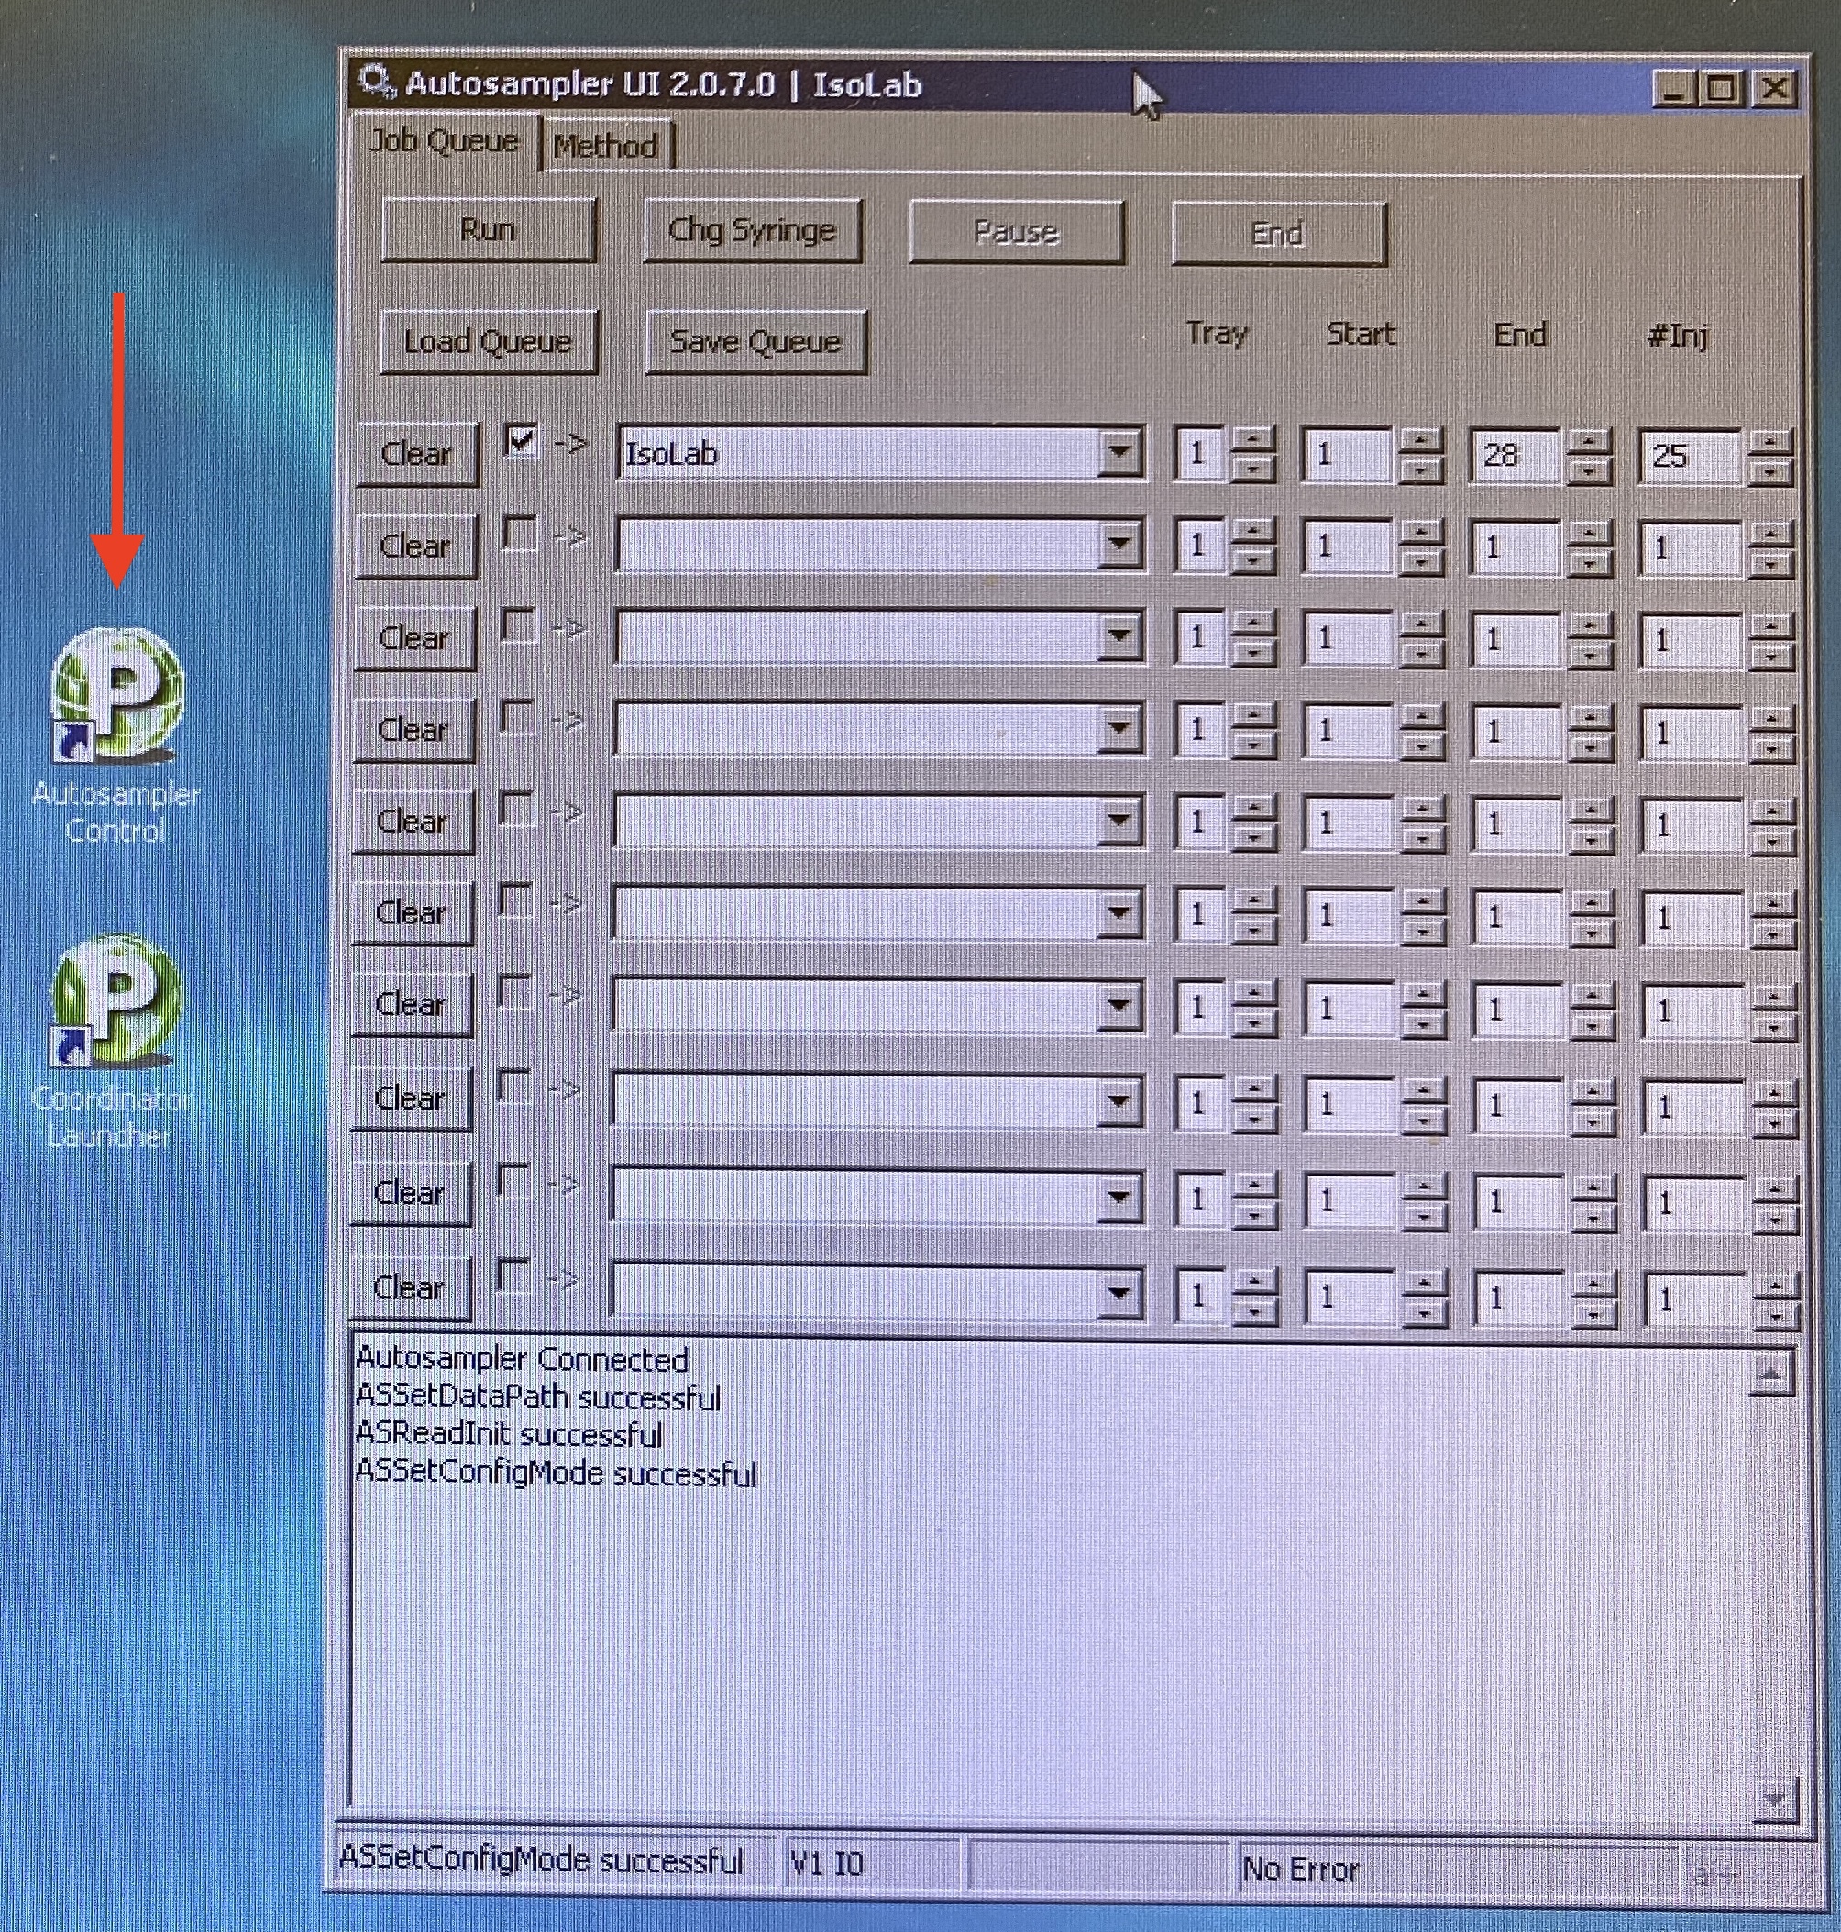The image size is (1841, 1932).
Task: Click the Chg Syringe button
Action: coord(752,230)
